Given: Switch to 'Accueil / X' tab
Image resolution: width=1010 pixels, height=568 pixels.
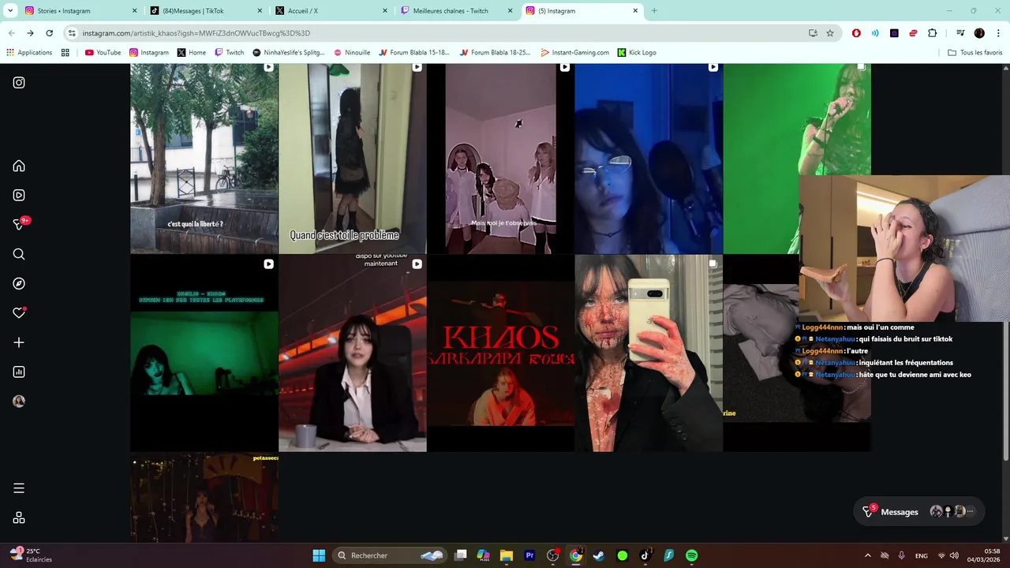Looking at the screenshot, I should click(331, 11).
